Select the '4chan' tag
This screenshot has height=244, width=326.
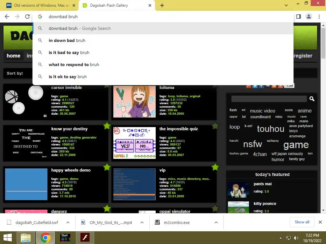[260, 154]
